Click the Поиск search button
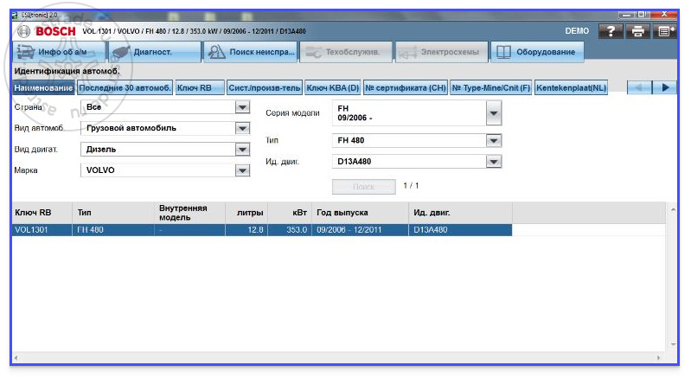Viewport: 691px width, 378px height. click(x=363, y=187)
